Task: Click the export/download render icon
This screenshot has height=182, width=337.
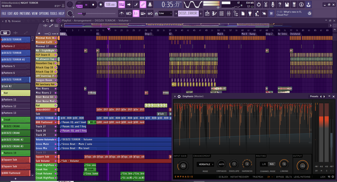Action: coord(308,4)
